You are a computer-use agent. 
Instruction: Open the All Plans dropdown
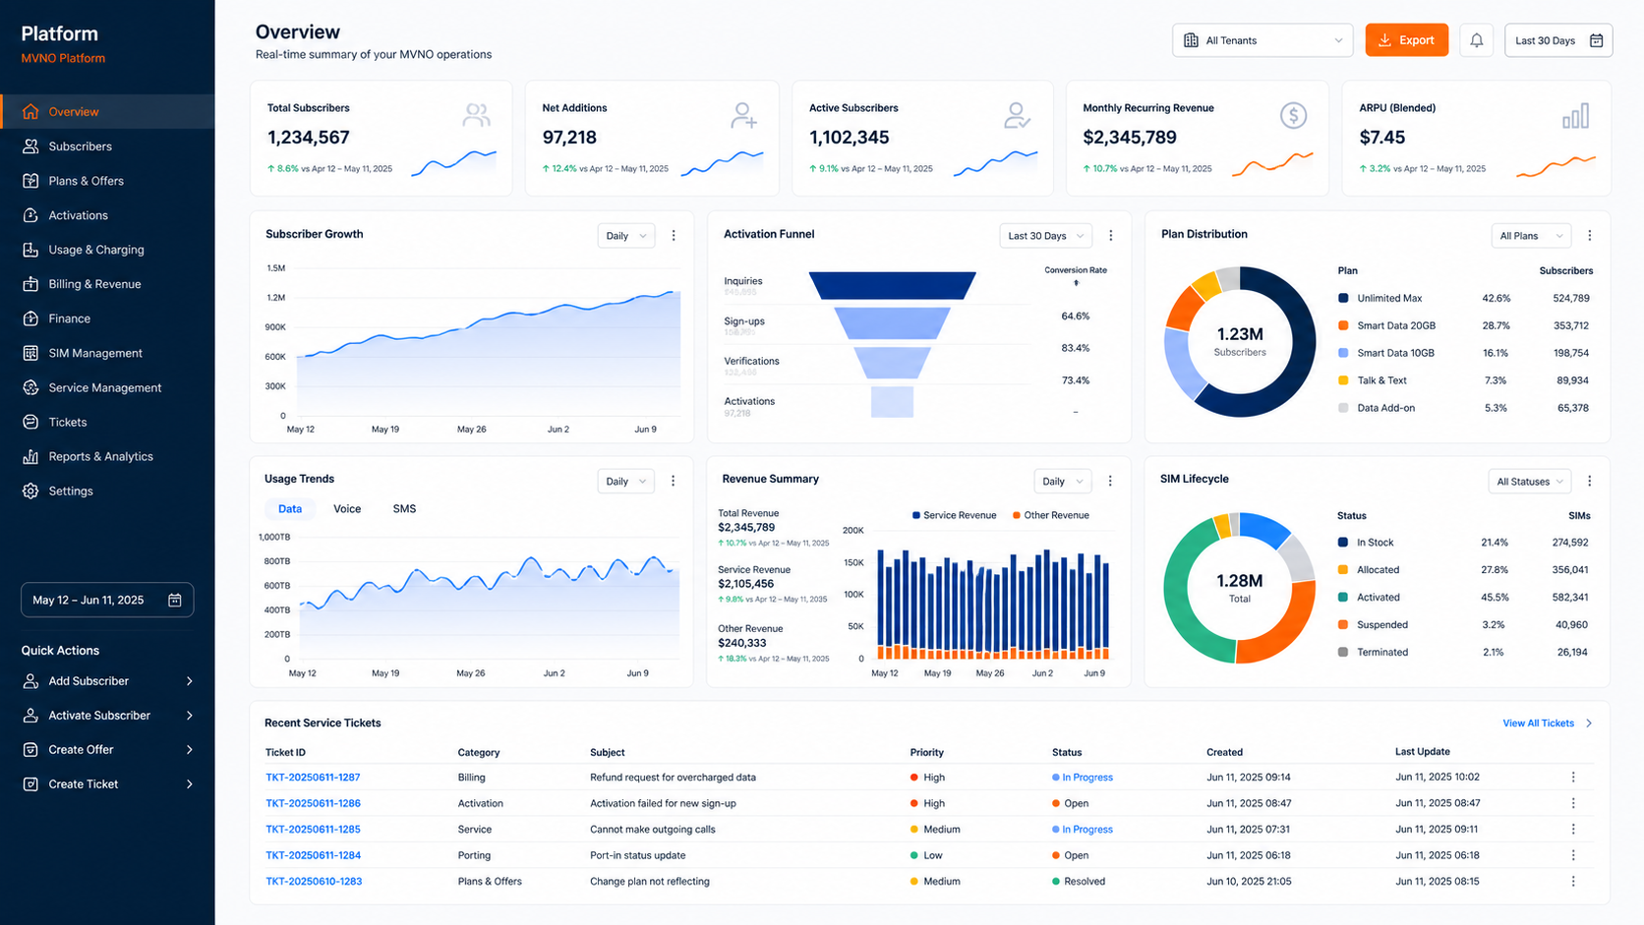click(1531, 236)
